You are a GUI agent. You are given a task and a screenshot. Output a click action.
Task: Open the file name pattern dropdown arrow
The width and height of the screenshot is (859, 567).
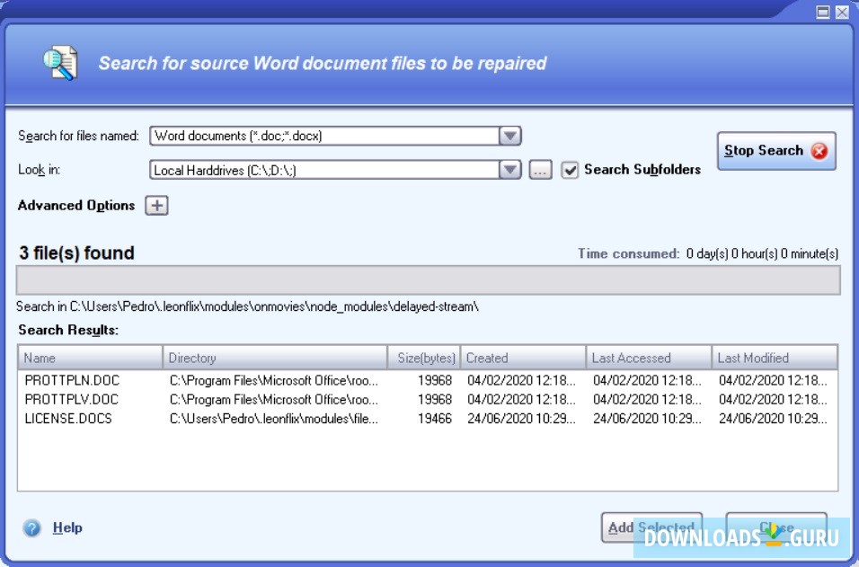[510, 136]
